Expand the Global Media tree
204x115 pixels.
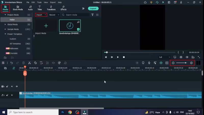(5, 24)
